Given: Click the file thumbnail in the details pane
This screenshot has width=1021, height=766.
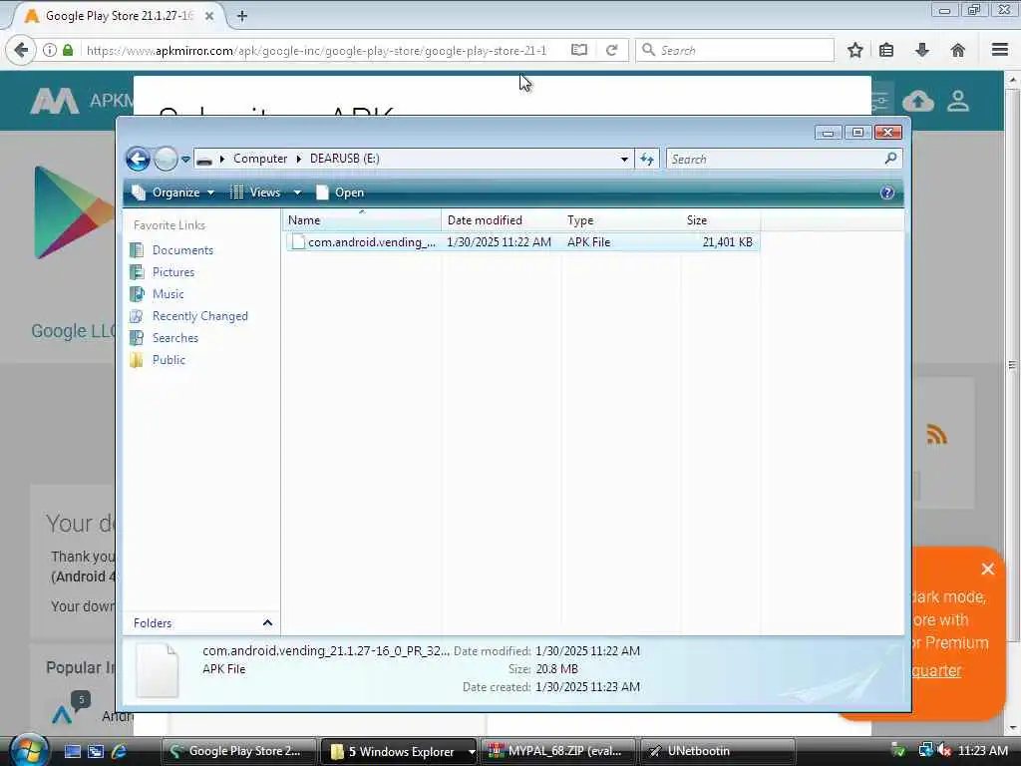Looking at the screenshot, I should click(157, 671).
